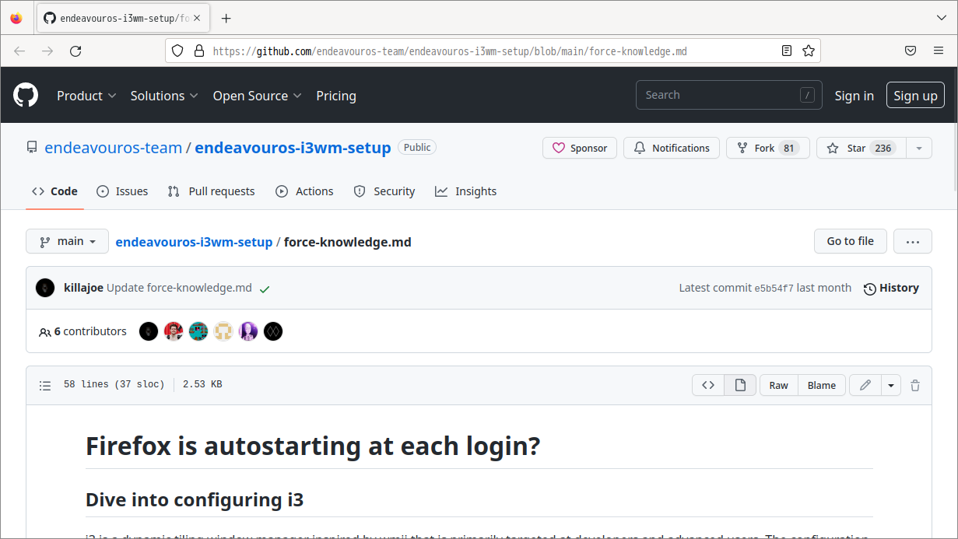Expand the Product menu

[x=86, y=96]
